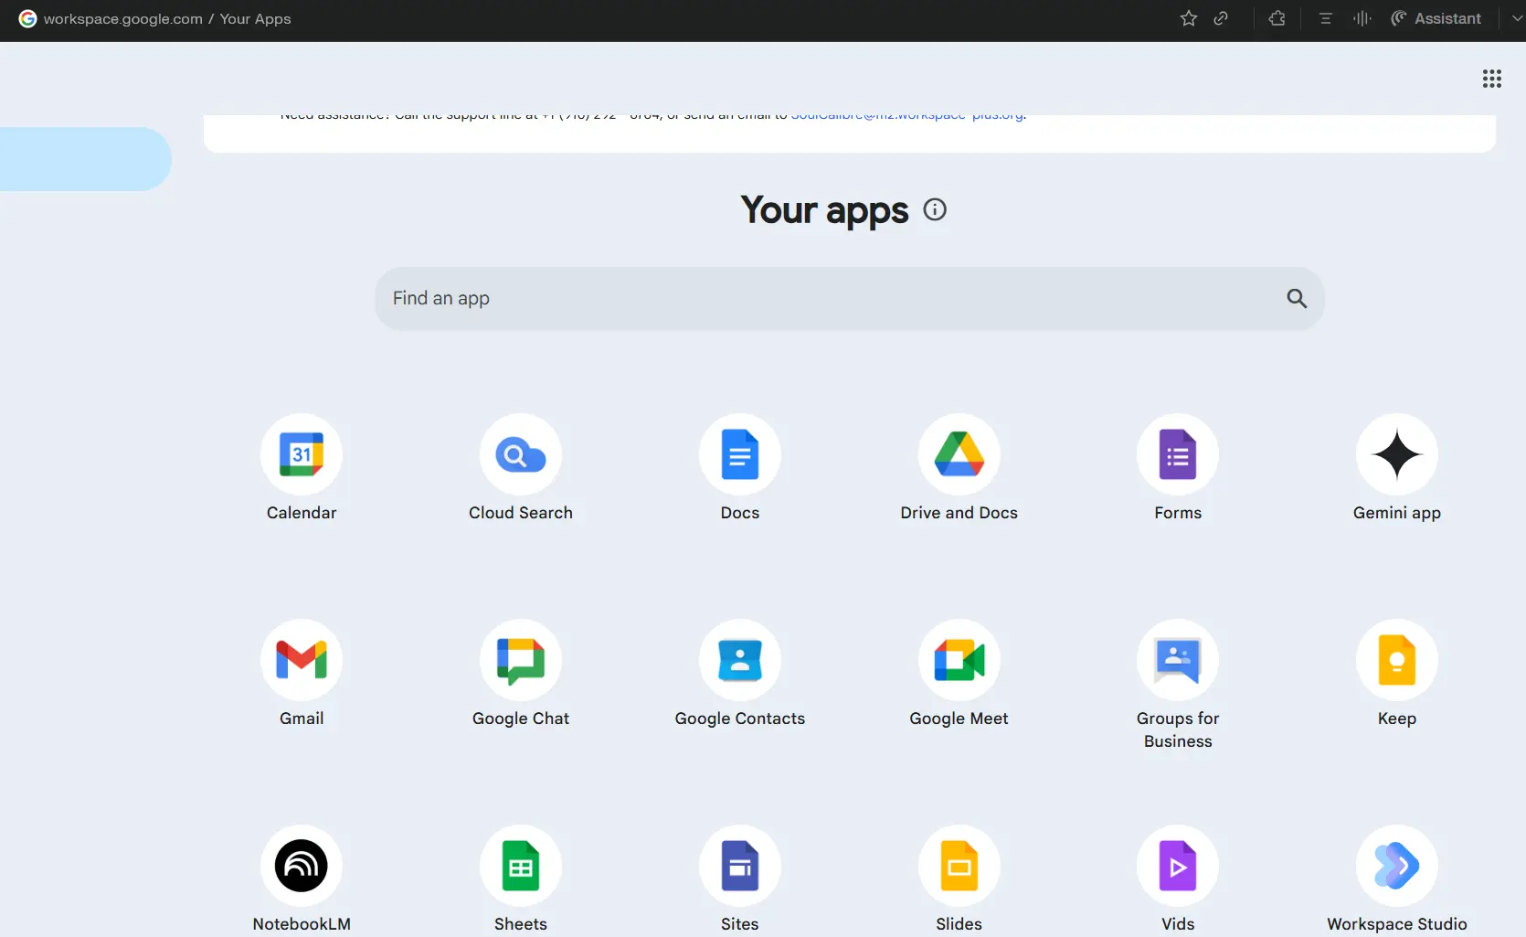Open the Slides app
Viewport: 1526px width, 937px height.
(x=959, y=866)
